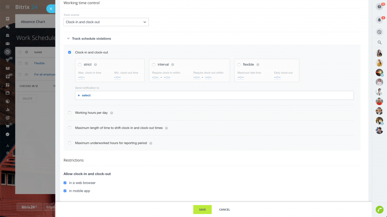
Task: Click the search magnifier icon
Action: (379, 43)
